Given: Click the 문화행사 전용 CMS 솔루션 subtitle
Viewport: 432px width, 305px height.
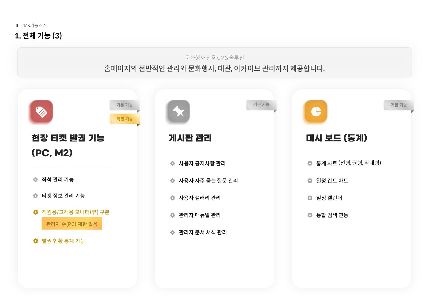Looking at the screenshot, I should tap(214, 58).
